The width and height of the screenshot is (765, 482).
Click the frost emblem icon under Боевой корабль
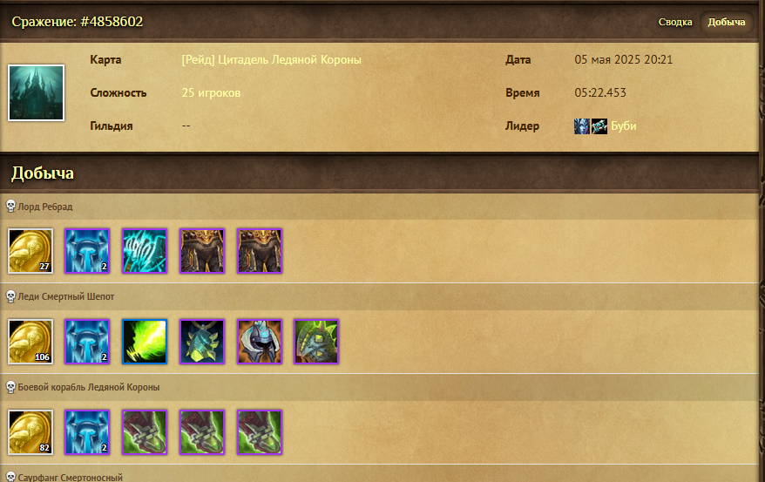point(87,432)
